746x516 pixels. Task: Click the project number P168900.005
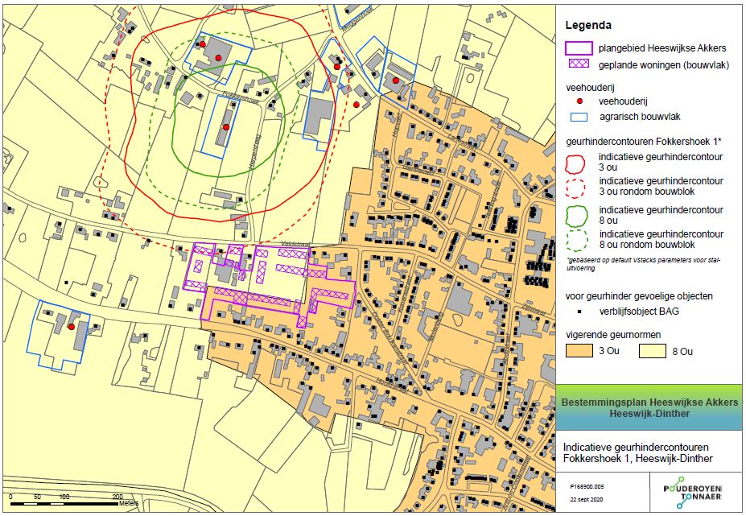[587, 487]
